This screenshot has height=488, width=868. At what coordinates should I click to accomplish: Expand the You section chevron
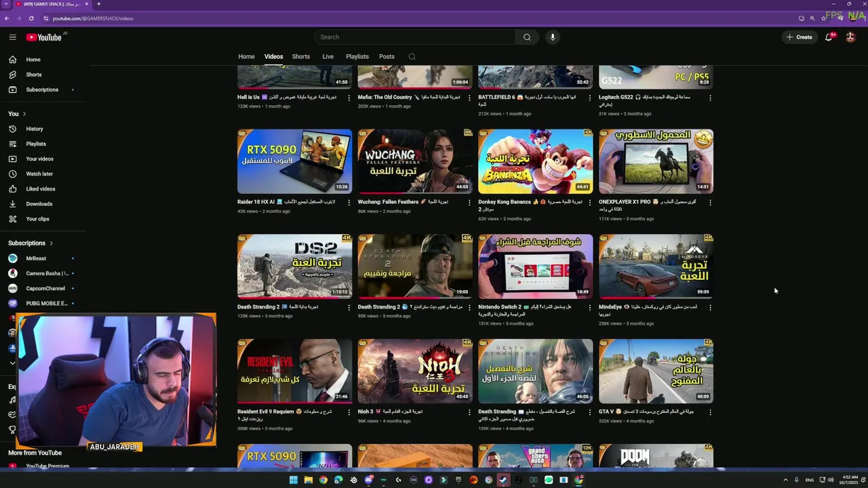pyautogui.click(x=24, y=114)
